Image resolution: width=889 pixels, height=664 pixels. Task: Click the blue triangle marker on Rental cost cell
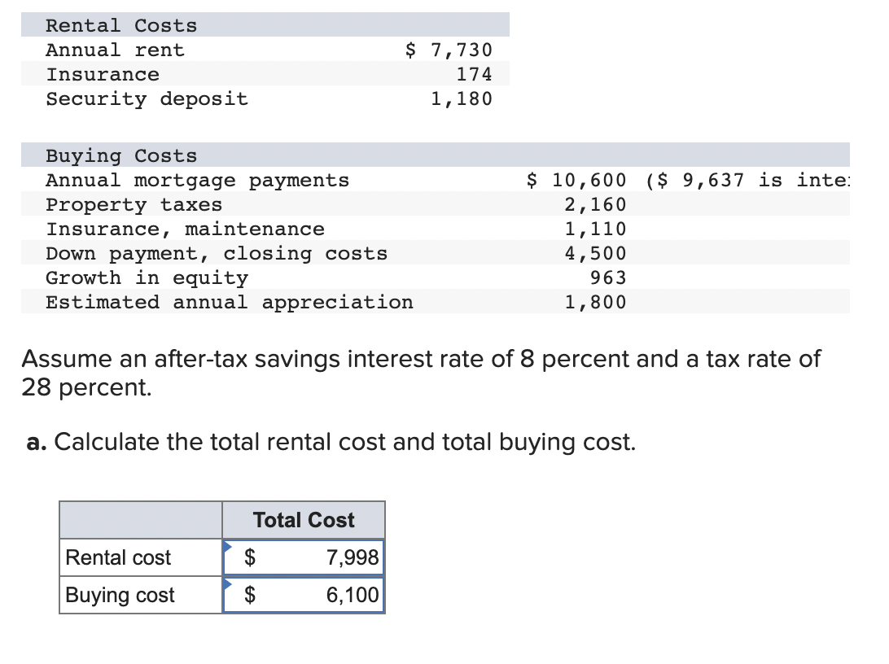click(x=227, y=546)
